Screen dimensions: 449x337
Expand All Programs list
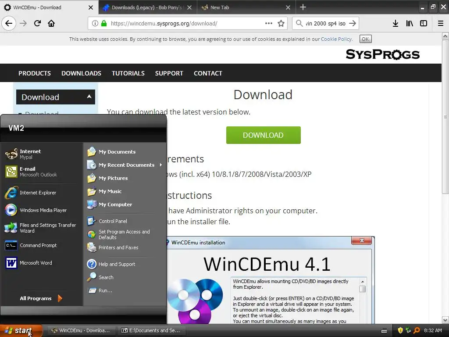[x=41, y=298]
